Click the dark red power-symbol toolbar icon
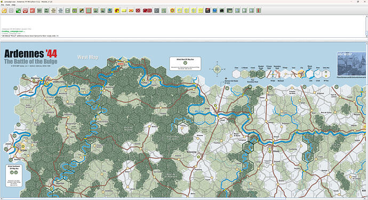Screen dimensions: 368x200 25,10
